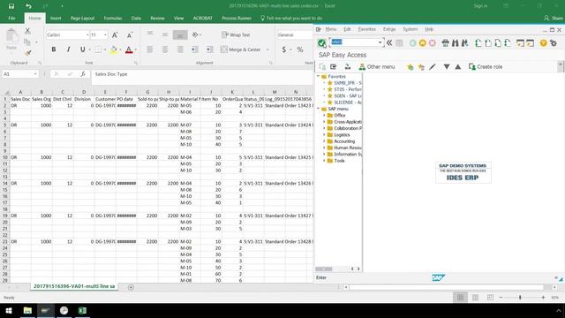This screenshot has height=318, width=565.
Task: Collapse the SAP Favorites folder
Action: [x=319, y=77]
